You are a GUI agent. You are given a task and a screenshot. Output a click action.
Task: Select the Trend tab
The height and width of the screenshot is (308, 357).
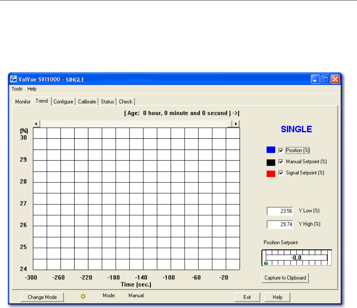pos(42,101)
